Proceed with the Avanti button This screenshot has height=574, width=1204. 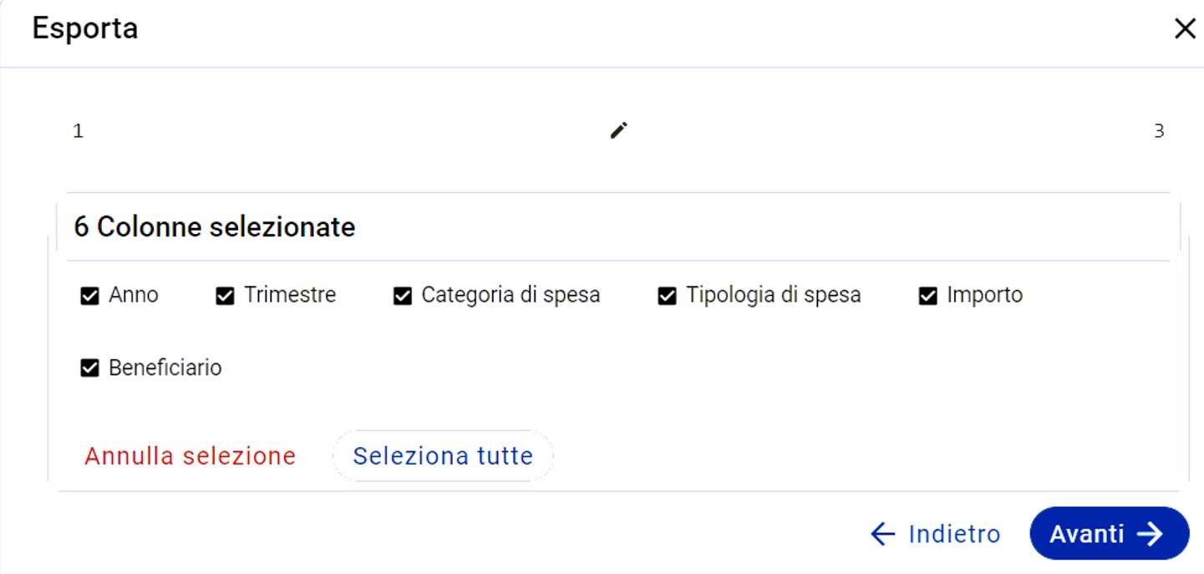(1108, 534)
